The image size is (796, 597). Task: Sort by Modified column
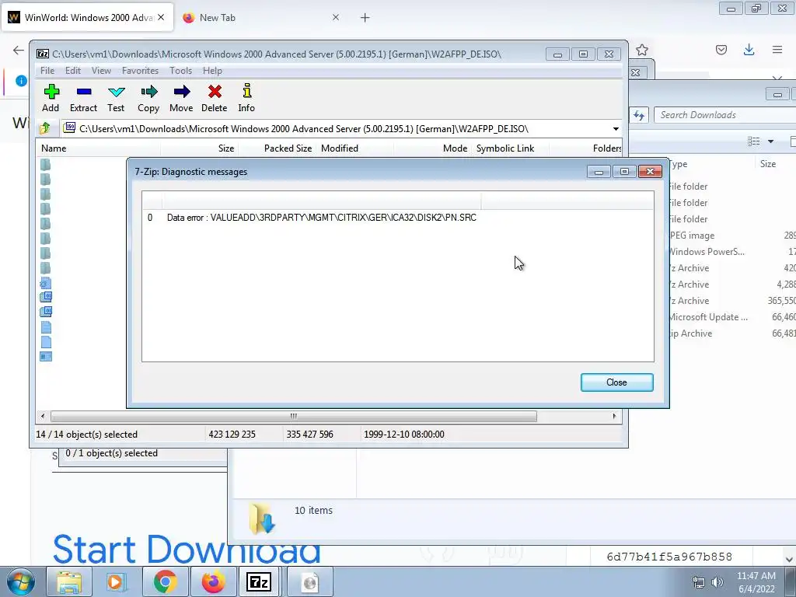click(354, 148)
